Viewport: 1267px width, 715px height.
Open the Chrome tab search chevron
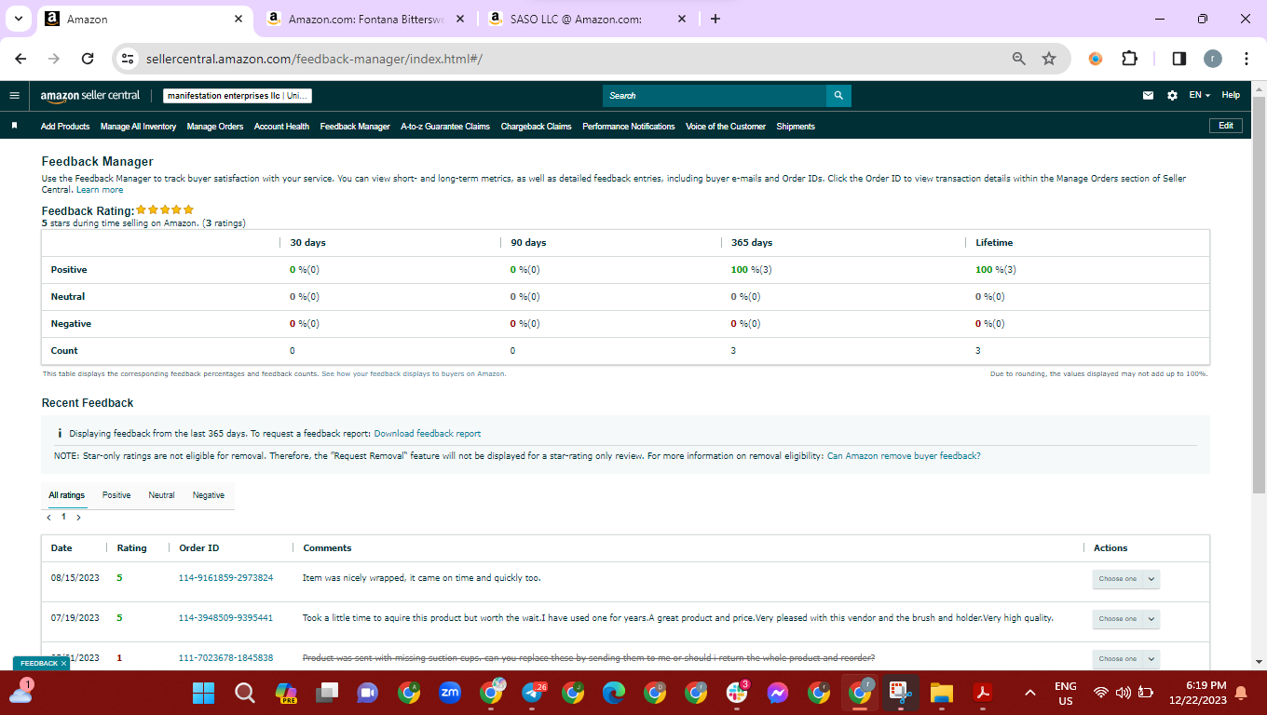(x=18, y=19)
